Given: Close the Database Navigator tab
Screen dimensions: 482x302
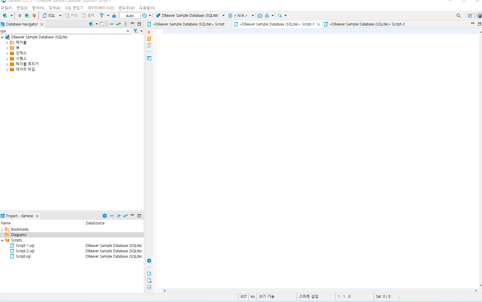Looking at the screenshot, I should (42, 24).
